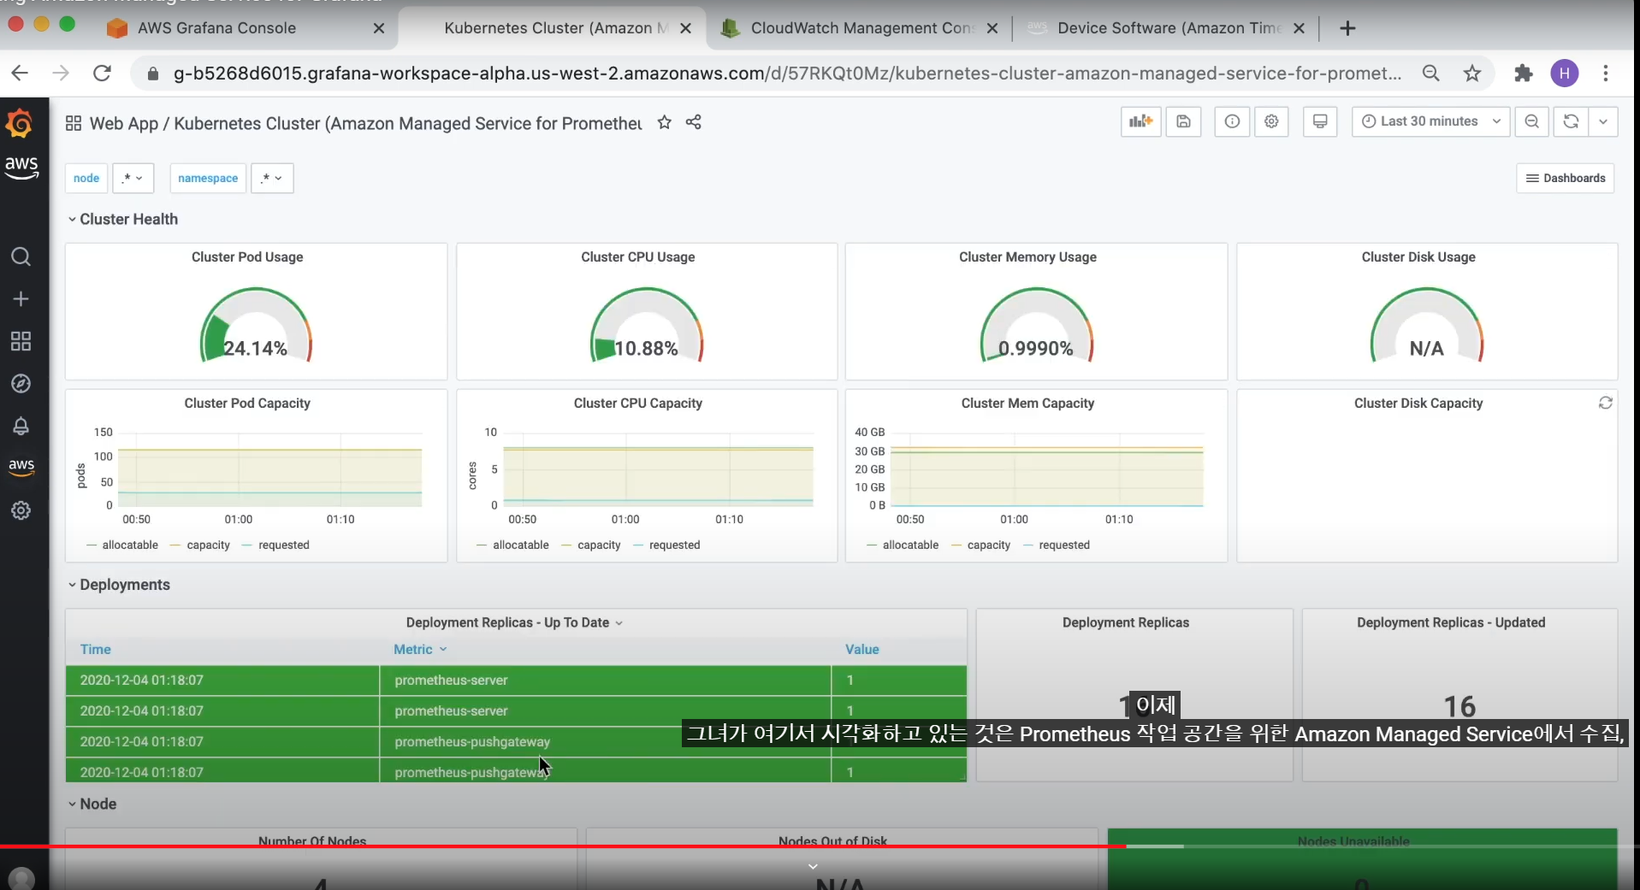Open a new browser tab
Screen dimensions: 1640x890
tap(1347, 28)
